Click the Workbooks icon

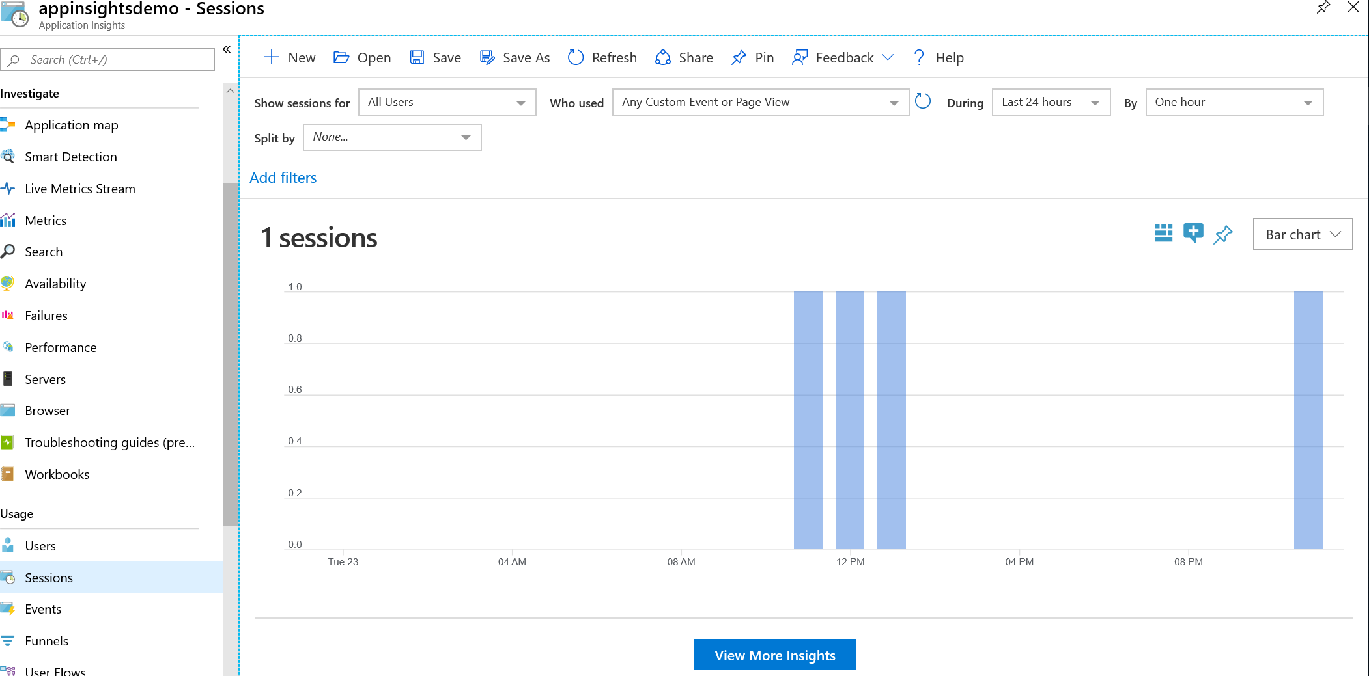8,474
